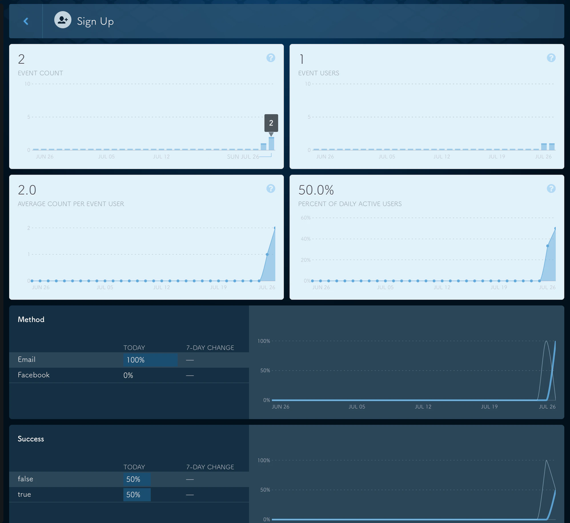Open help for Average Count Per Event User
Viewport: 570px width, 523px height.
(x=271, y=189)
